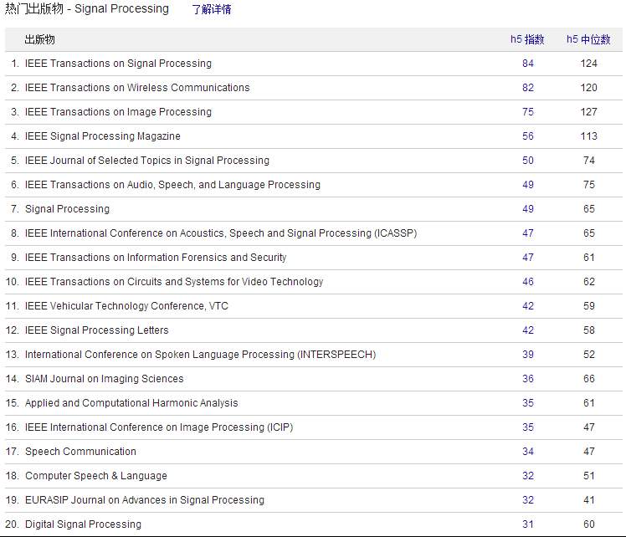Open the 了解详情 link
The height and width of the screenshot is (537, 626).
(x=212, y=9)
